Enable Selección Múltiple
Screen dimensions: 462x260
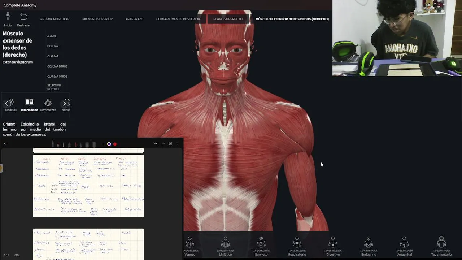point(54,87)
